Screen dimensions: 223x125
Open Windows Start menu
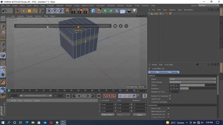pyautogui.click(x=3, y=123)
